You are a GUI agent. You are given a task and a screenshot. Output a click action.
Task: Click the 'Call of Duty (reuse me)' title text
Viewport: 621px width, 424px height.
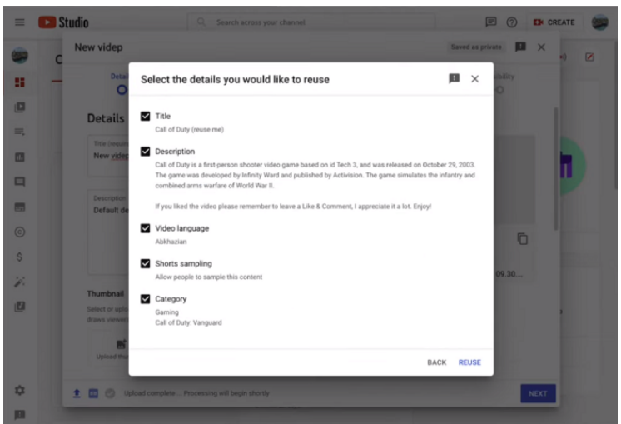click(x=189, y=130)
